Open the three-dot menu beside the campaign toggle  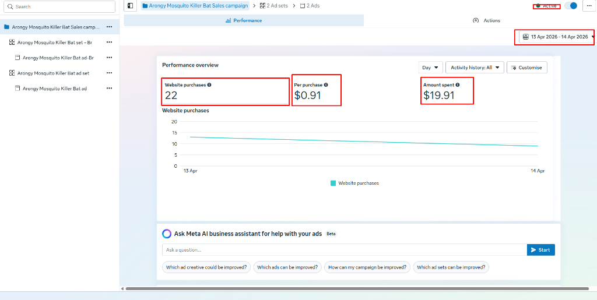point(589,6)
